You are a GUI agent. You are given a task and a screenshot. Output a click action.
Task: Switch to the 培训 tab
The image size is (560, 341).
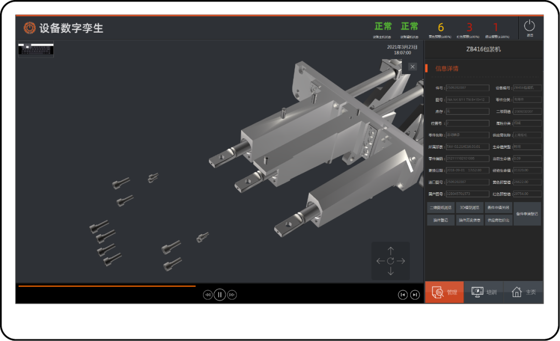coord(484,292)
